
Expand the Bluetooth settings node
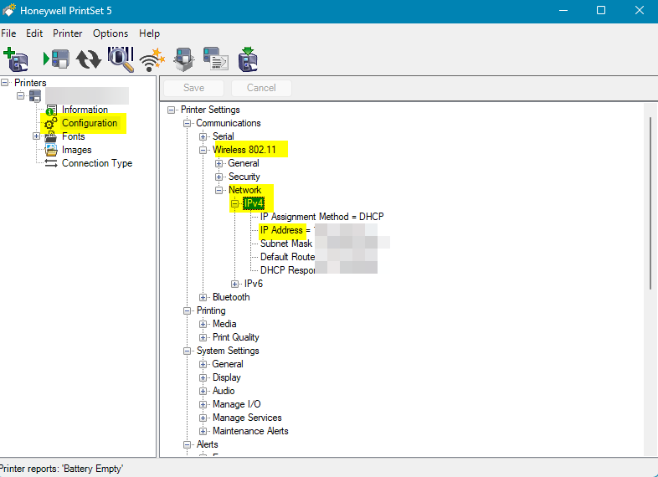pyautogui.click(x=203, y=297)
